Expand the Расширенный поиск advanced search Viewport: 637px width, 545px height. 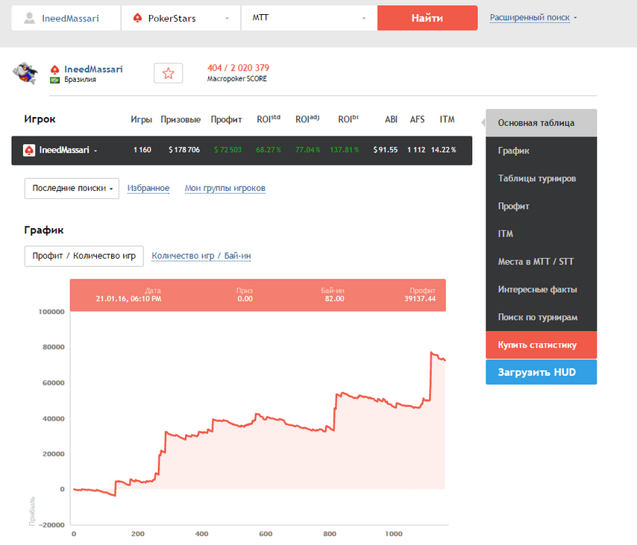tap(533, 17)
